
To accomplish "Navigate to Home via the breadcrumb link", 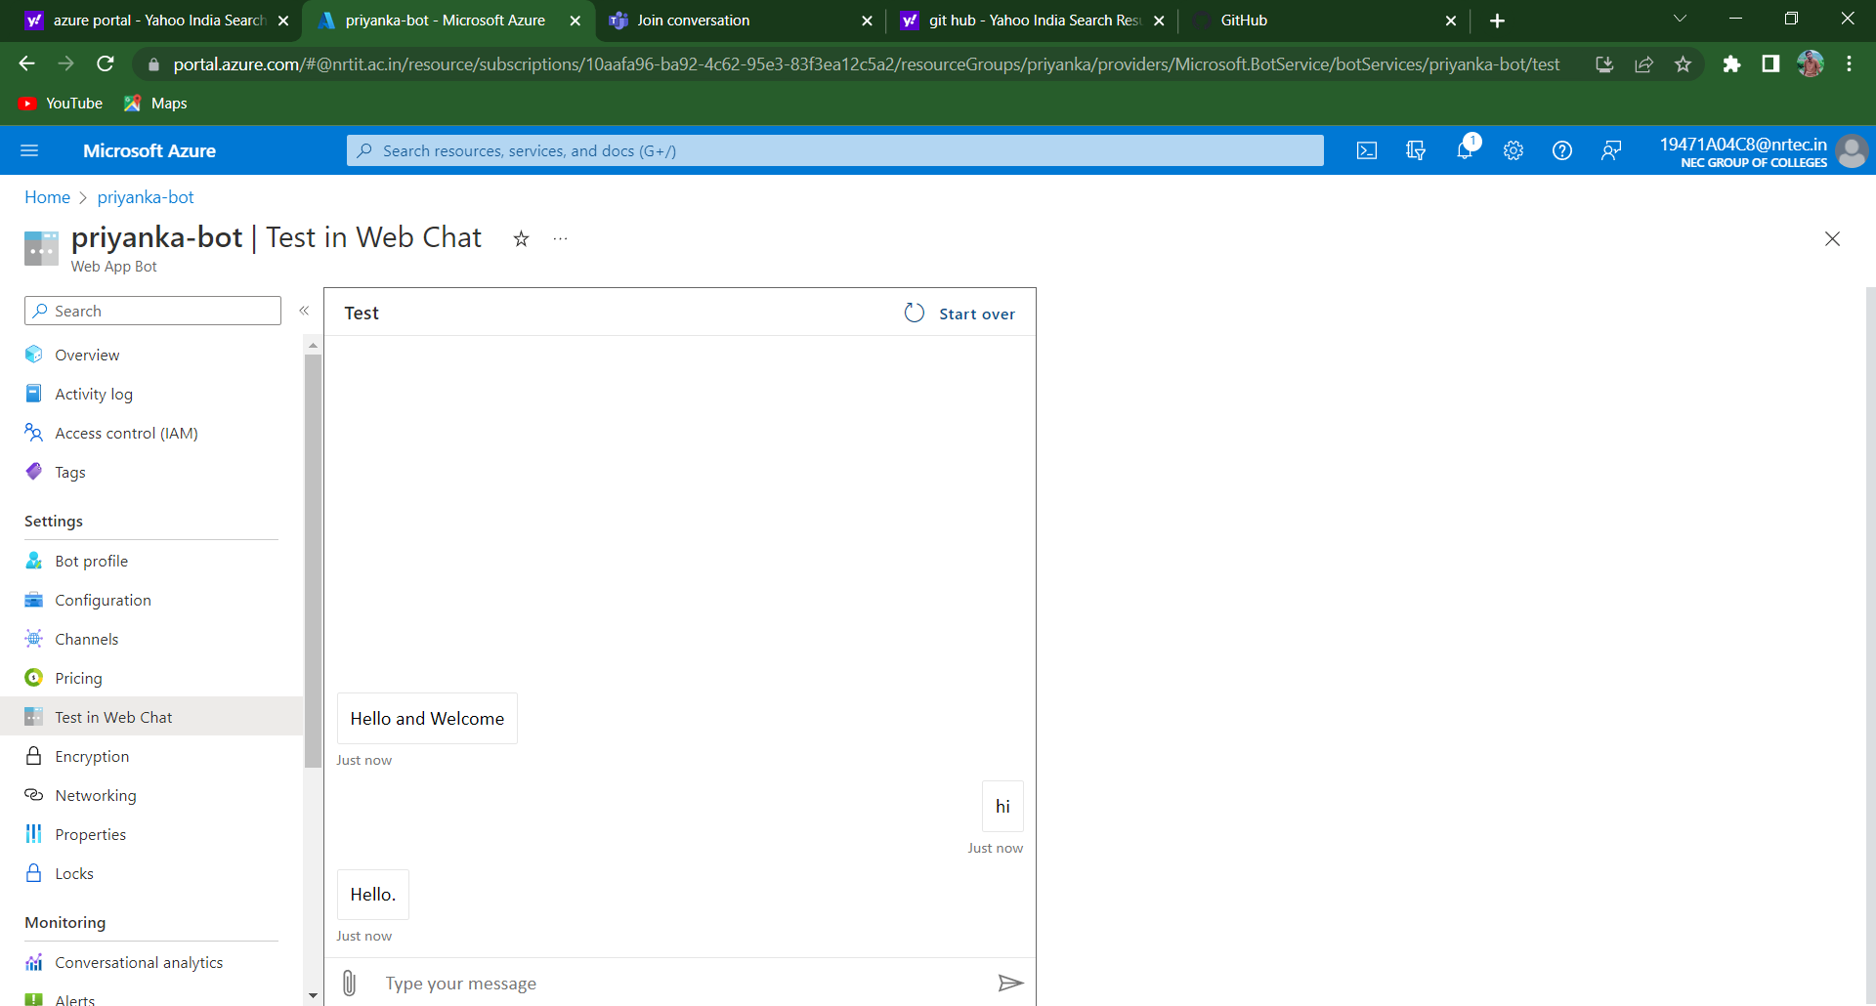I will coord(46,197).
